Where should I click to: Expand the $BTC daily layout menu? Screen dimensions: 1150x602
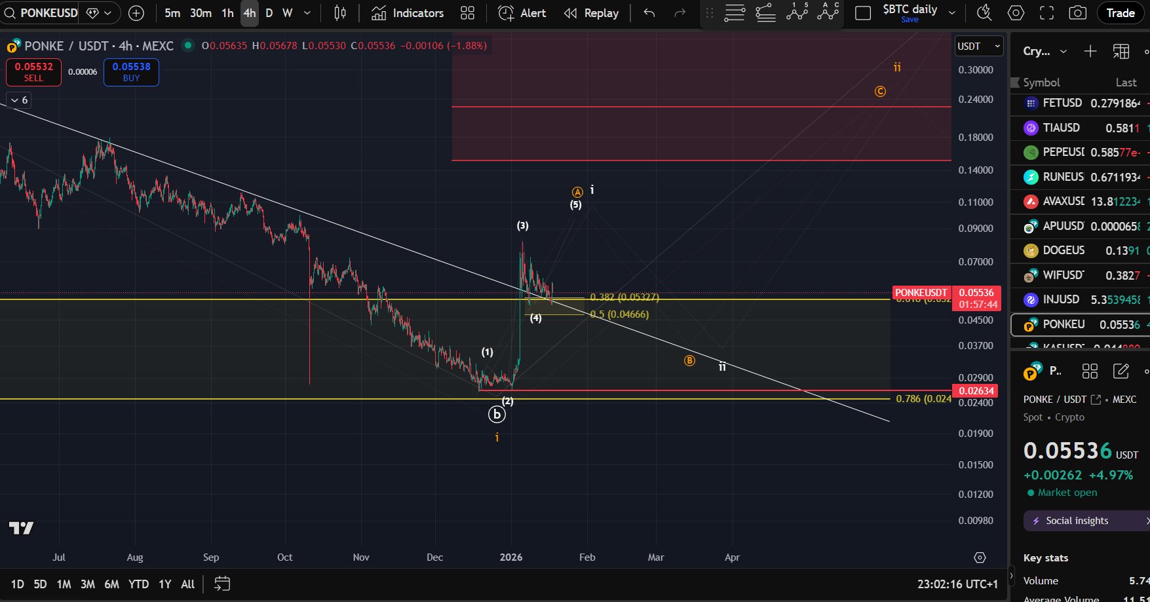(952, 13)
